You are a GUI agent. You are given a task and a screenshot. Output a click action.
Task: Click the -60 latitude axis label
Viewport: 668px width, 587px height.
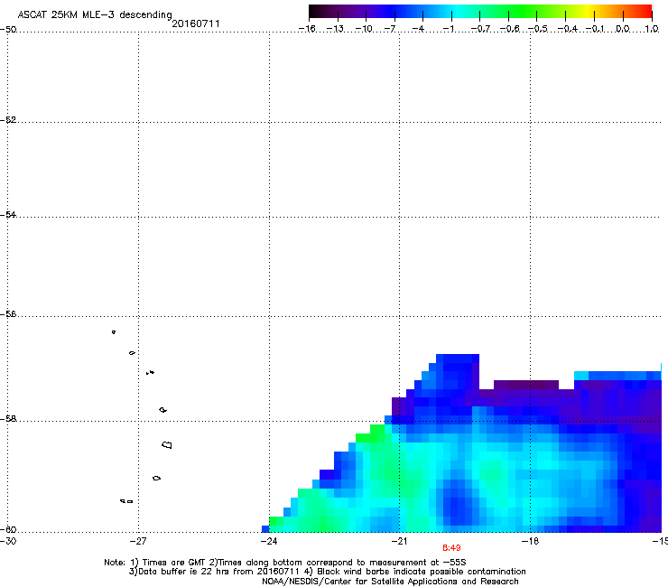coord(8,529)
